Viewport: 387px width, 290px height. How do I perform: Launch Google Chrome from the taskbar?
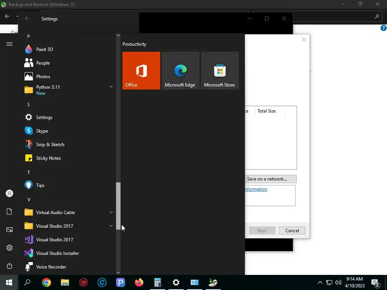coord(46,282)
